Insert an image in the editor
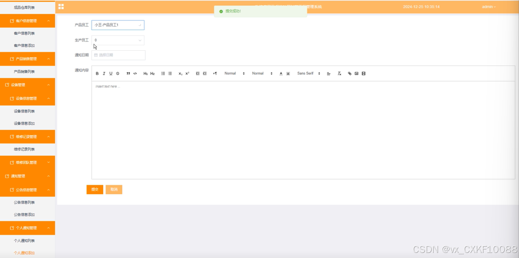Image resolution: width=519 pixels, height=258 pixels. pyautogui.click(x=356, y=73)
